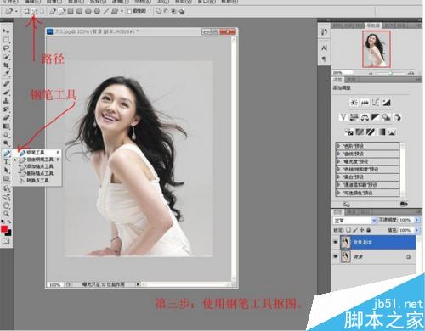
Task: Choose 添加锚点工具 from the pen flyout
Action: [37, 166]
